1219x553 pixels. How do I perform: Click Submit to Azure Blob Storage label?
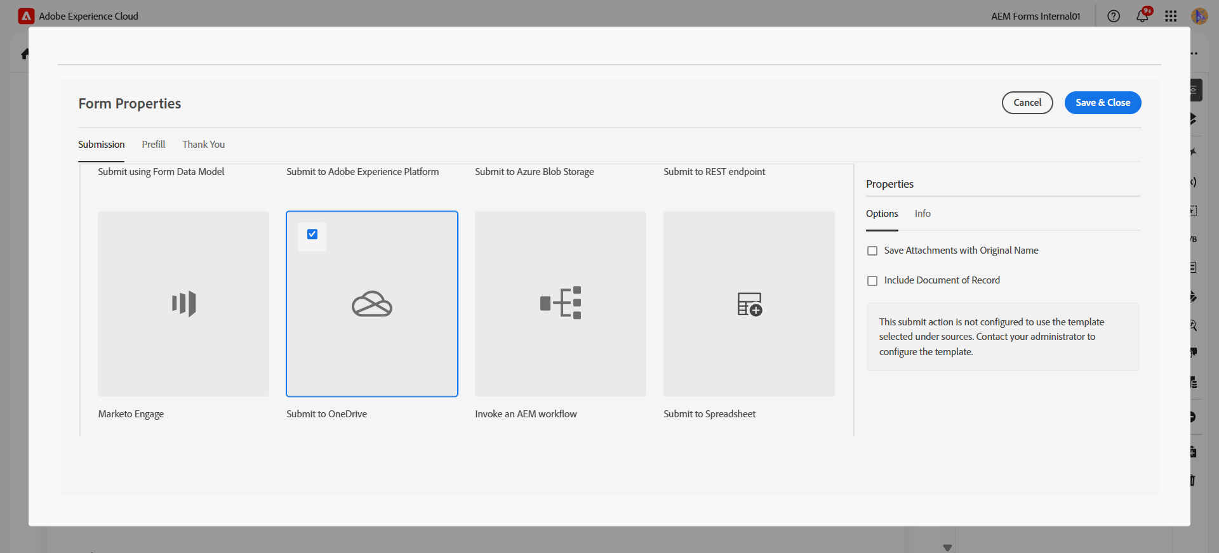(x=535, y=172)
